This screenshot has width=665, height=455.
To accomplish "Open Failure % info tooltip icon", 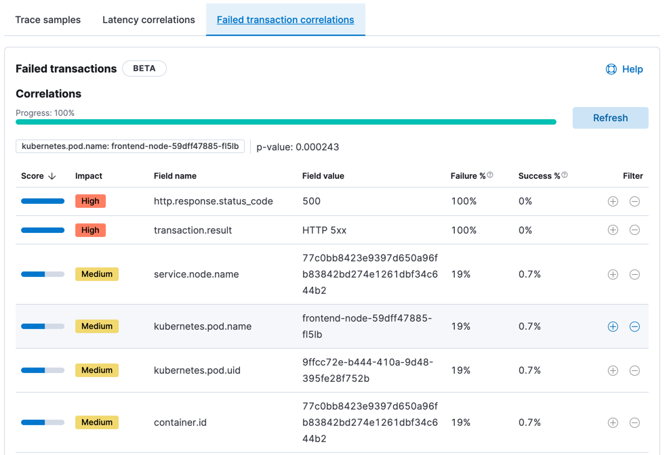I will (x=490, y=175).
